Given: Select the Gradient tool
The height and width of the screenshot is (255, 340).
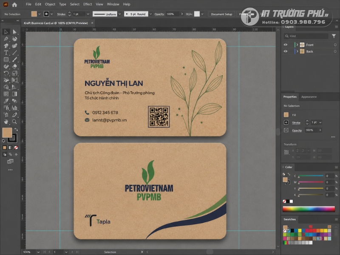Looking at the screenshot, I should tap(14, 94).
